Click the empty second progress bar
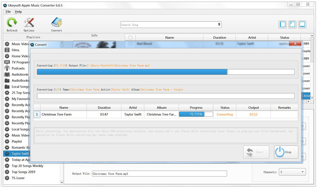 click(x=166, y=96)
